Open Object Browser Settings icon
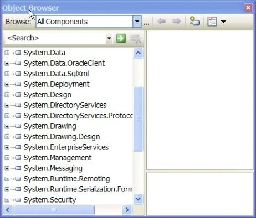Screen dimensions: 256x218 point(212,22)
